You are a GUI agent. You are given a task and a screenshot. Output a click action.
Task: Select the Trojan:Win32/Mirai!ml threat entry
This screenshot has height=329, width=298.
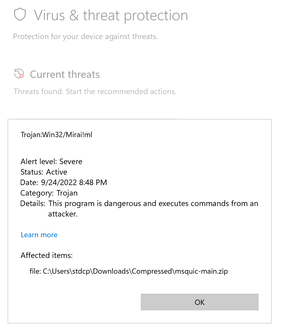[56, 134]
